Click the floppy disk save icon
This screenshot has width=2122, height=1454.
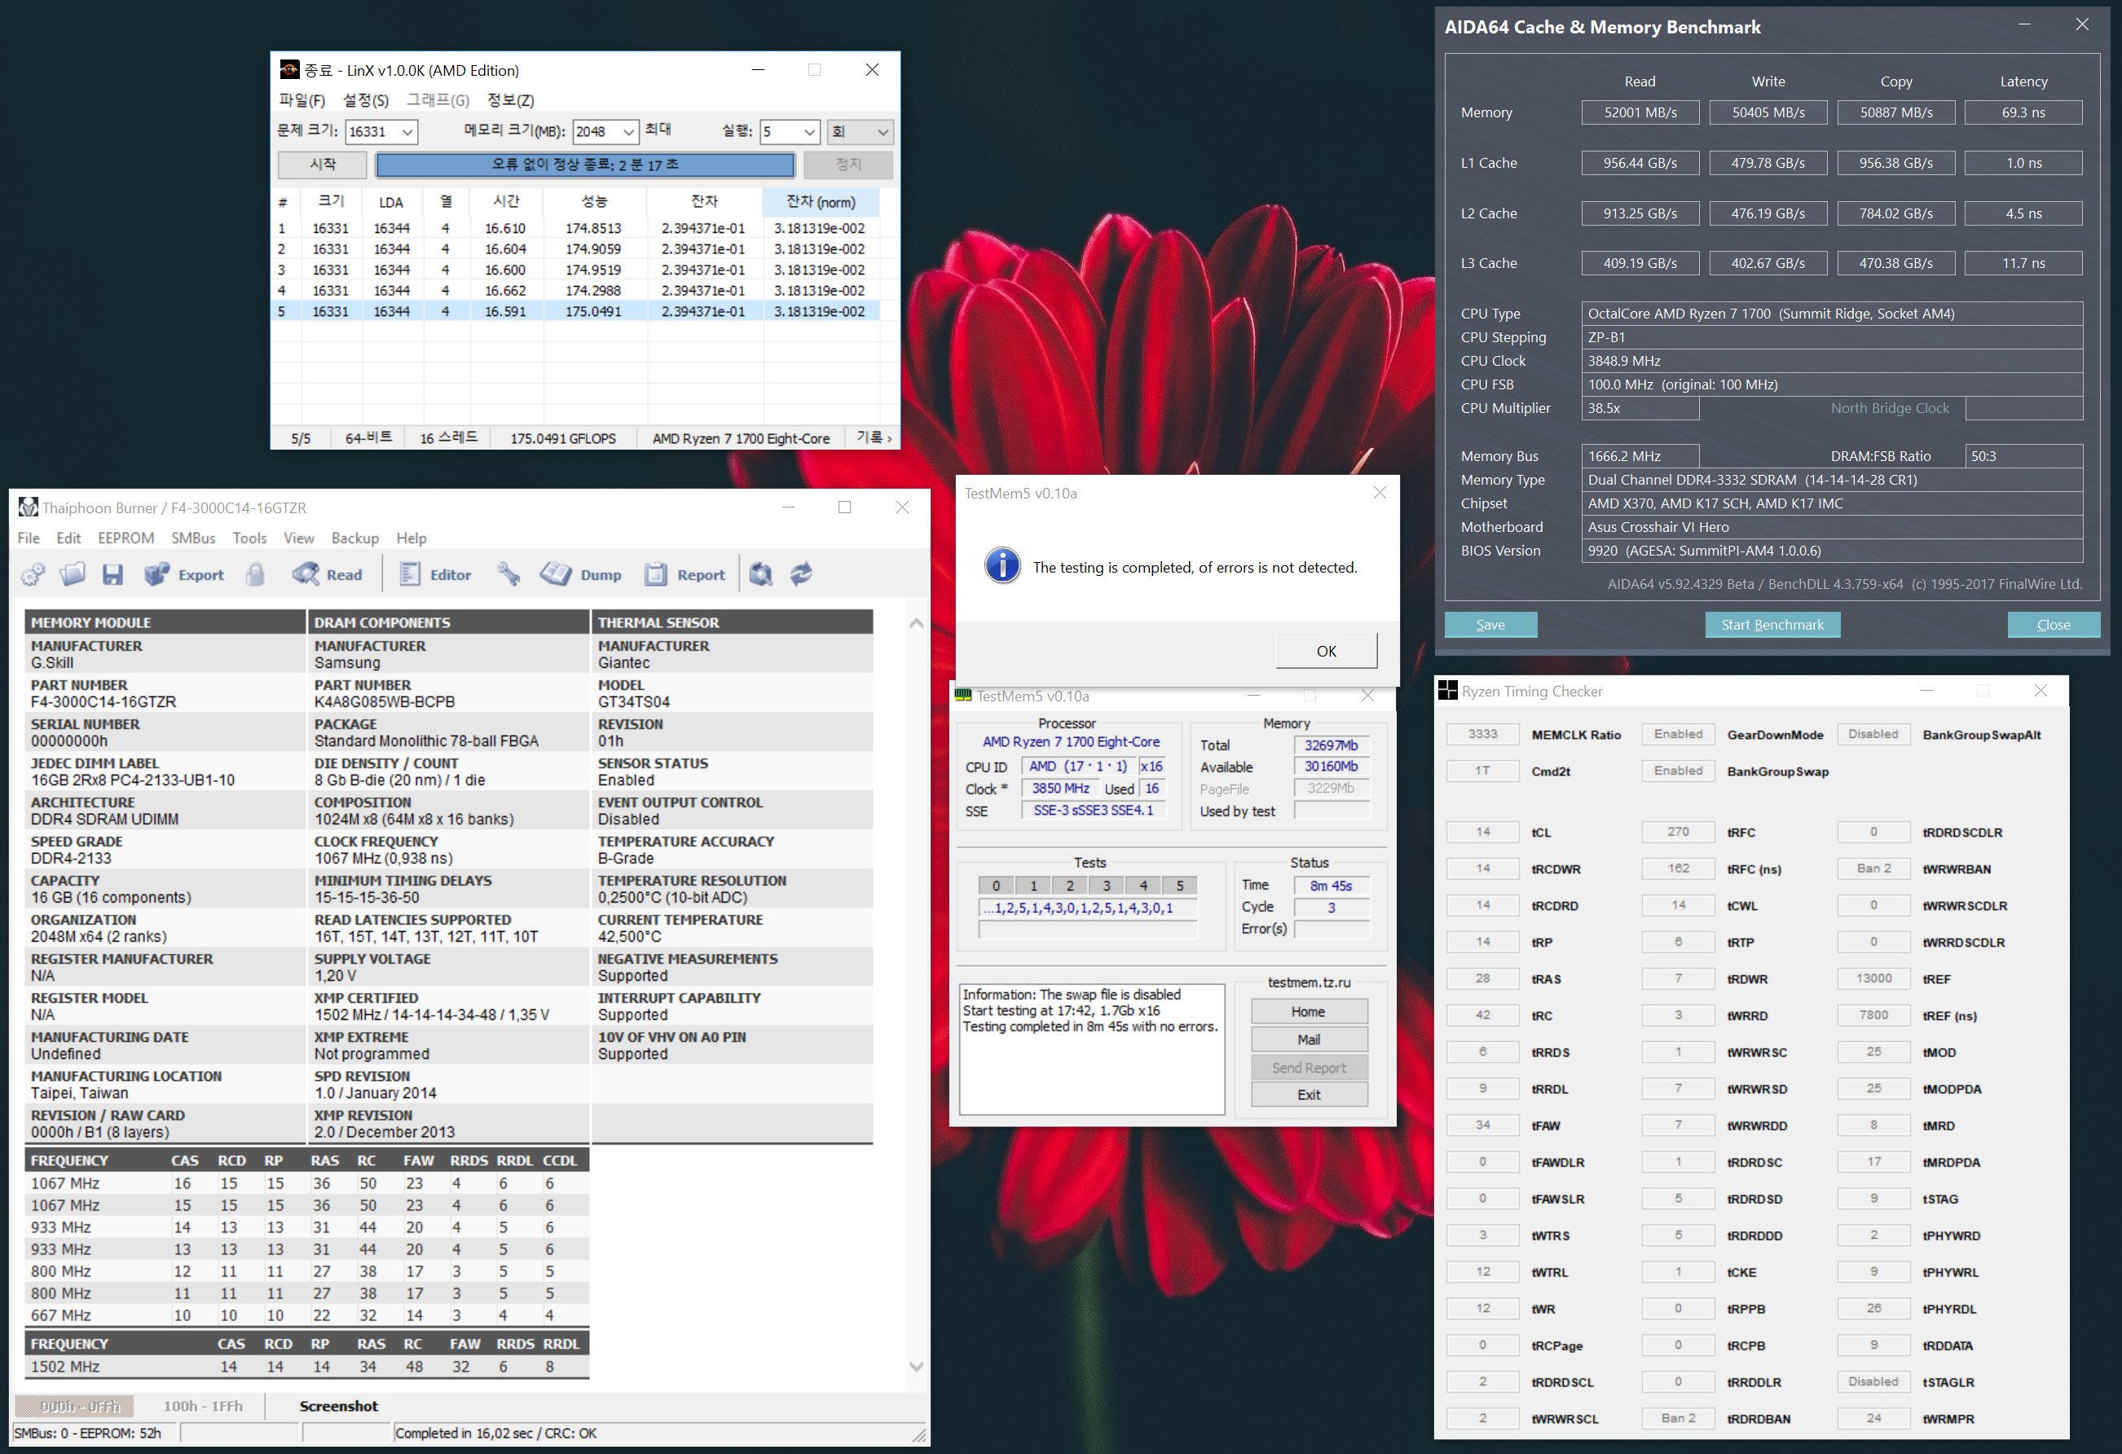[x=112, y=574]
